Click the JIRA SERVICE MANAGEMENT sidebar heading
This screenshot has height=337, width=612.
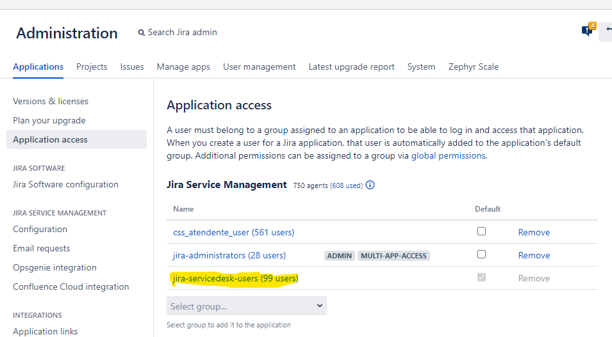click(60, 213)
